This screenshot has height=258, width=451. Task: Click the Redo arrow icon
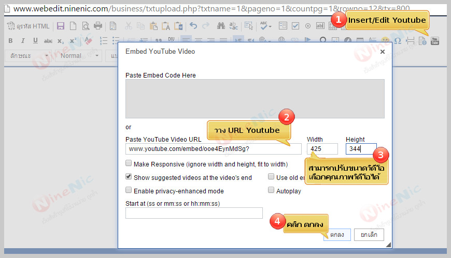(x=206, y=26)
